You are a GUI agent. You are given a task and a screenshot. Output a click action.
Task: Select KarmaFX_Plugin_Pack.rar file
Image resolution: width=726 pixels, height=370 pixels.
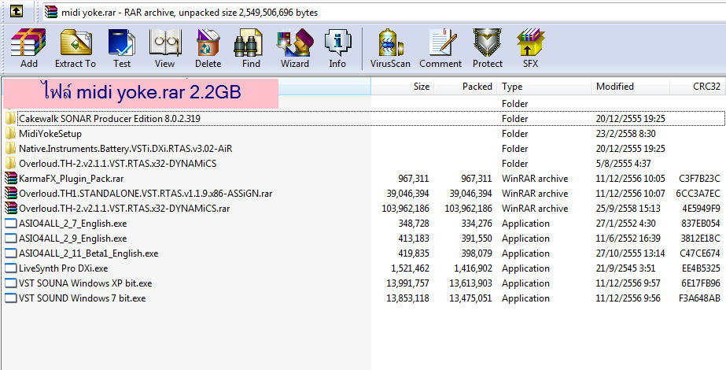click(363, 179)
